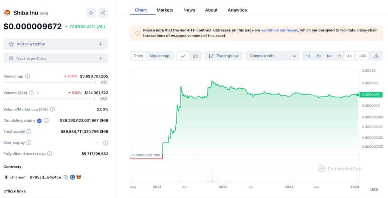The image size is (388, 198).
Task: Click the share icon beside the star
Action: coord(103,13)
